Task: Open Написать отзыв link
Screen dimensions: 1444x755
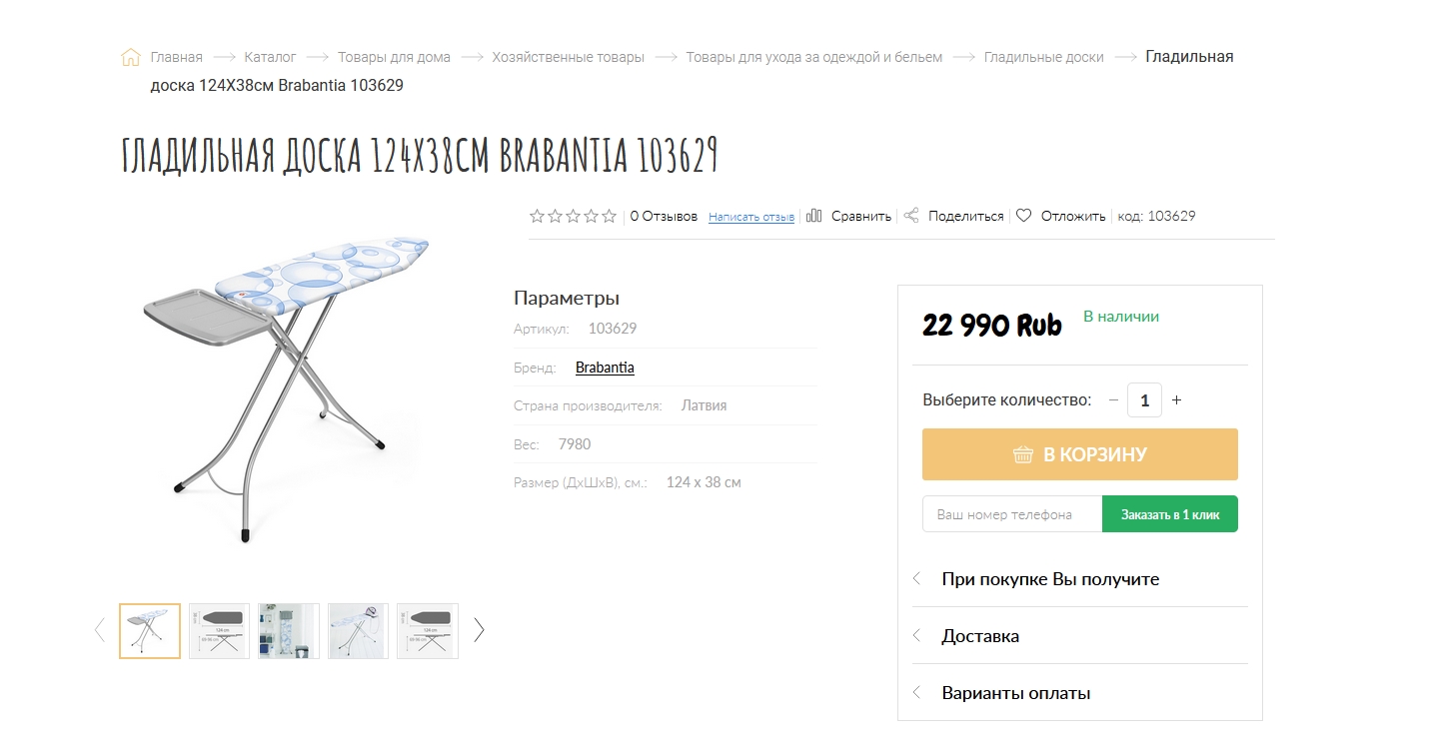Action: pyautogui.click(x=751, y=217)
